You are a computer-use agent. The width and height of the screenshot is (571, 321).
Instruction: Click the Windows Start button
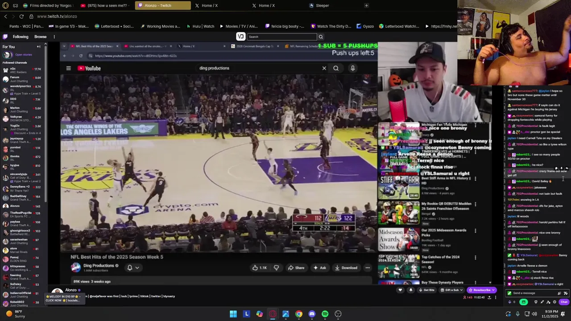coord(233,314)
